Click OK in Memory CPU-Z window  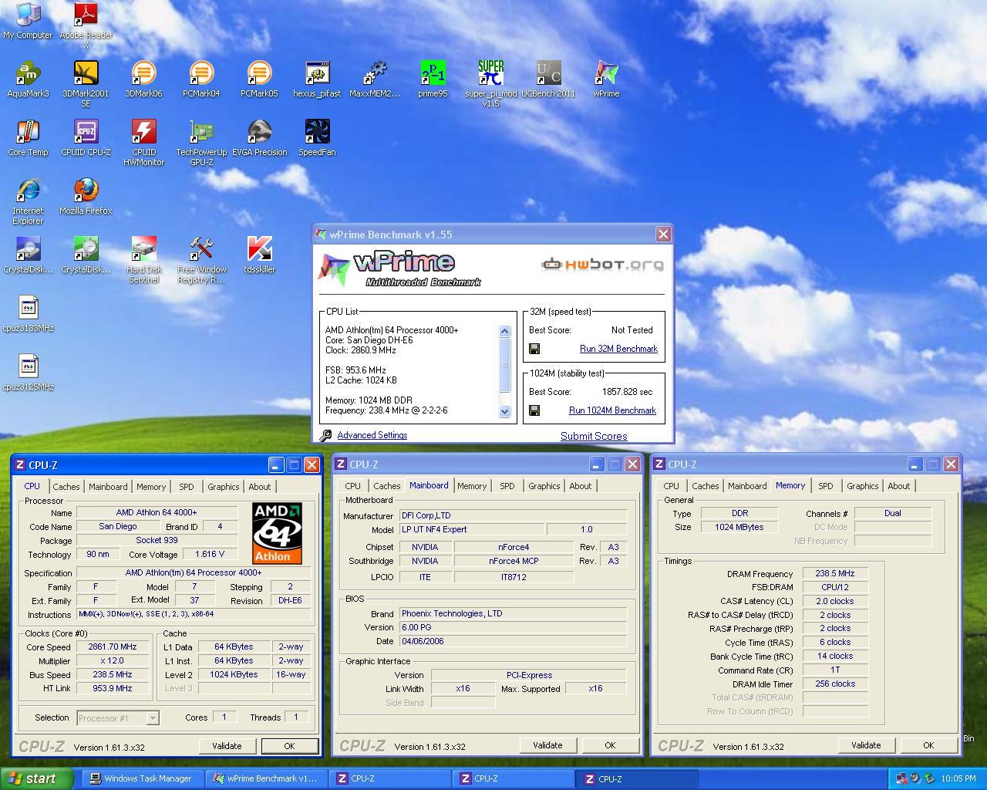click(x=928, y=745)
